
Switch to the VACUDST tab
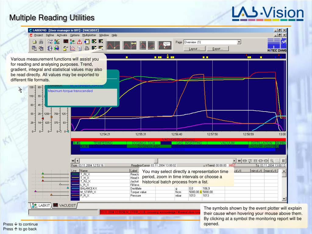point(65,205)
